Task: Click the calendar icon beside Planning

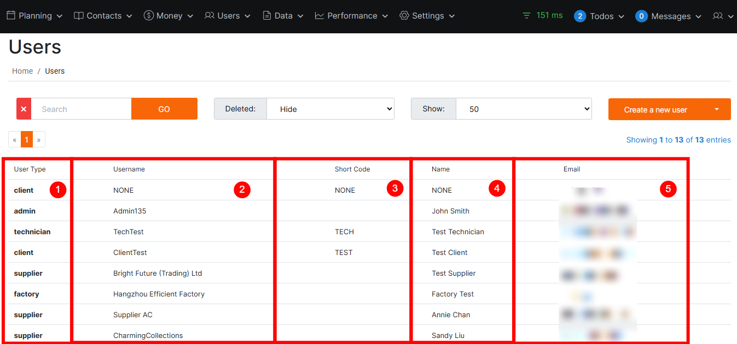Action: [11, 15]
